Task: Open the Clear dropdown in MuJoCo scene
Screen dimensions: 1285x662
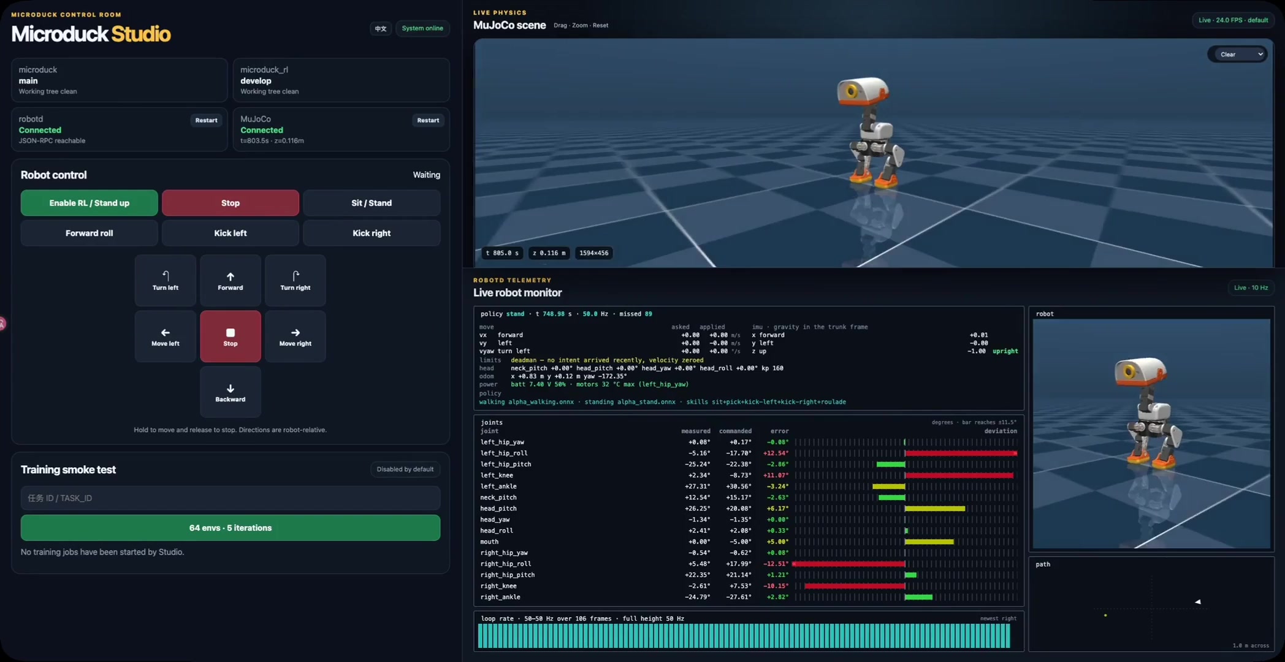Action: click(1238, 55)
